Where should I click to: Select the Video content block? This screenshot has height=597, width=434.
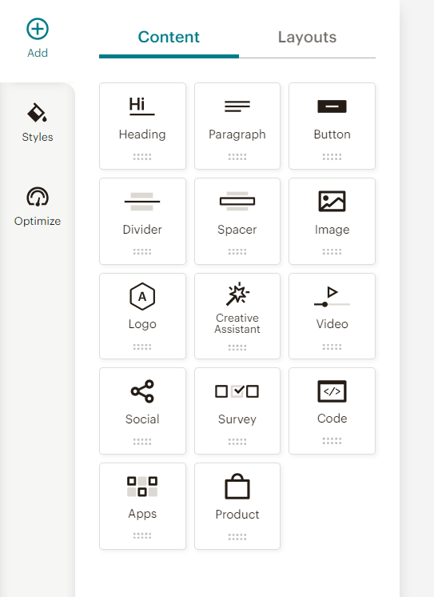click(x=332, y=316)
